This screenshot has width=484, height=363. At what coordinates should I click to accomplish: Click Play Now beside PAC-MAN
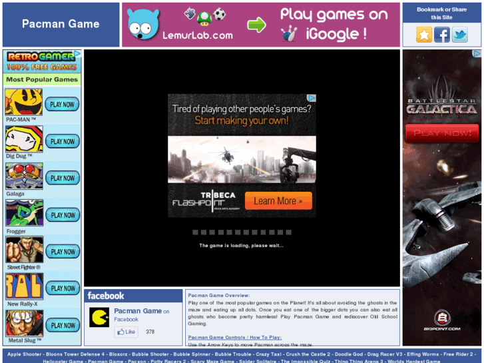click(x=62, y=105)
